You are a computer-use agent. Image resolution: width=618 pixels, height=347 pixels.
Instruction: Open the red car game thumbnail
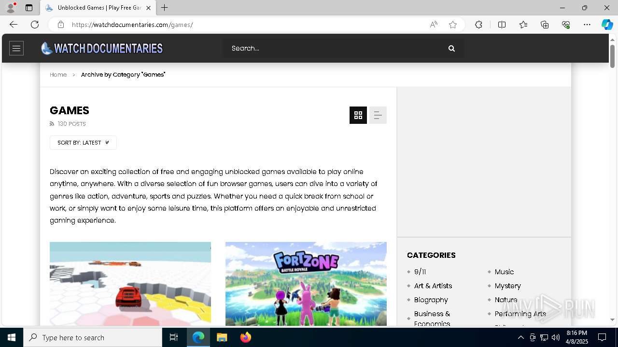130,284
